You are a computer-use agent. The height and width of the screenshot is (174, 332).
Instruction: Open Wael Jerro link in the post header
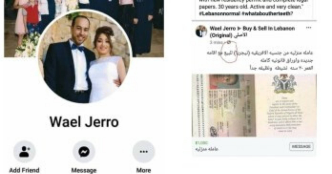tap(222, 28)
